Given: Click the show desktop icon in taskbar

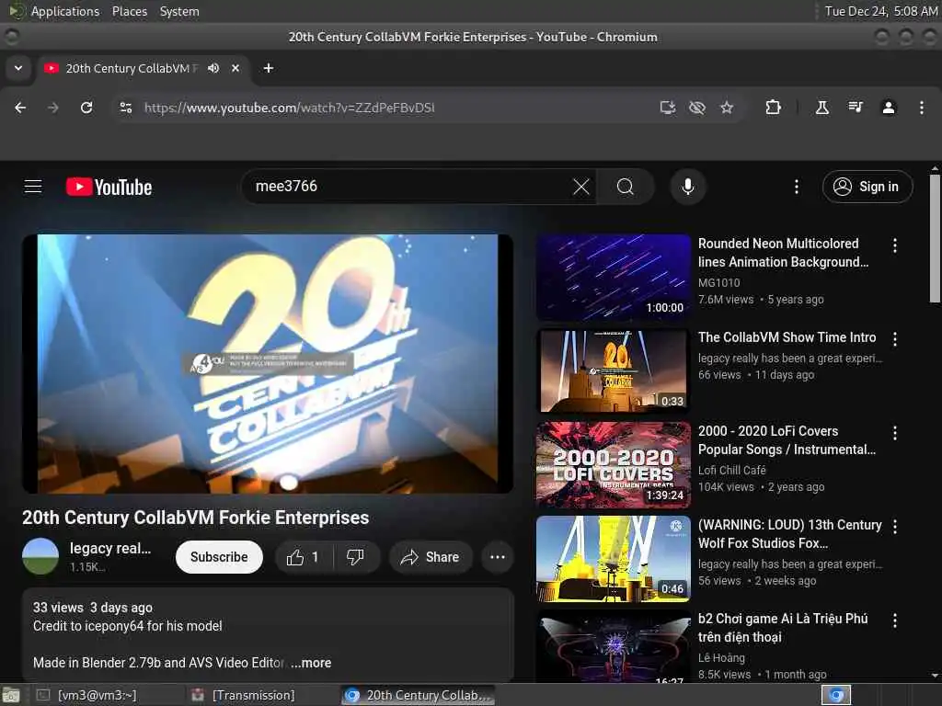Looking at the screenshot, I should point(11,696).
